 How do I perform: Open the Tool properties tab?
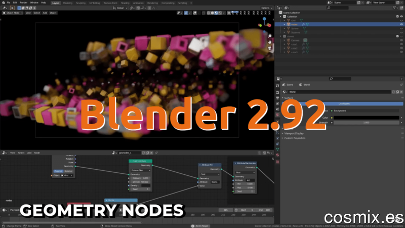(277, 86)
